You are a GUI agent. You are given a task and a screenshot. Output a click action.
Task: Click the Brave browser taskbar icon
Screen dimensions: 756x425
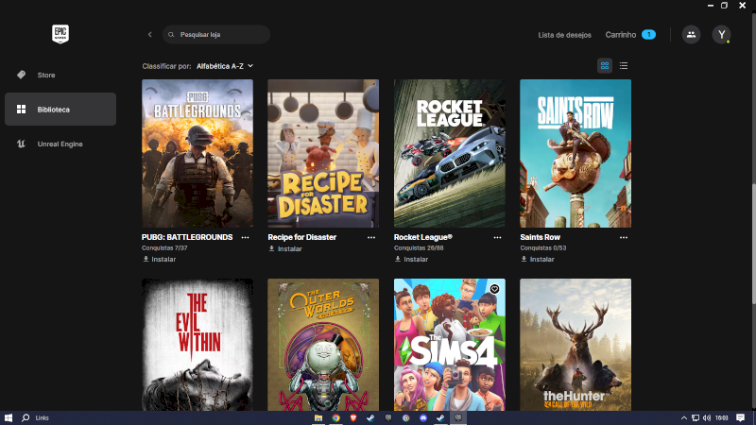352,416
